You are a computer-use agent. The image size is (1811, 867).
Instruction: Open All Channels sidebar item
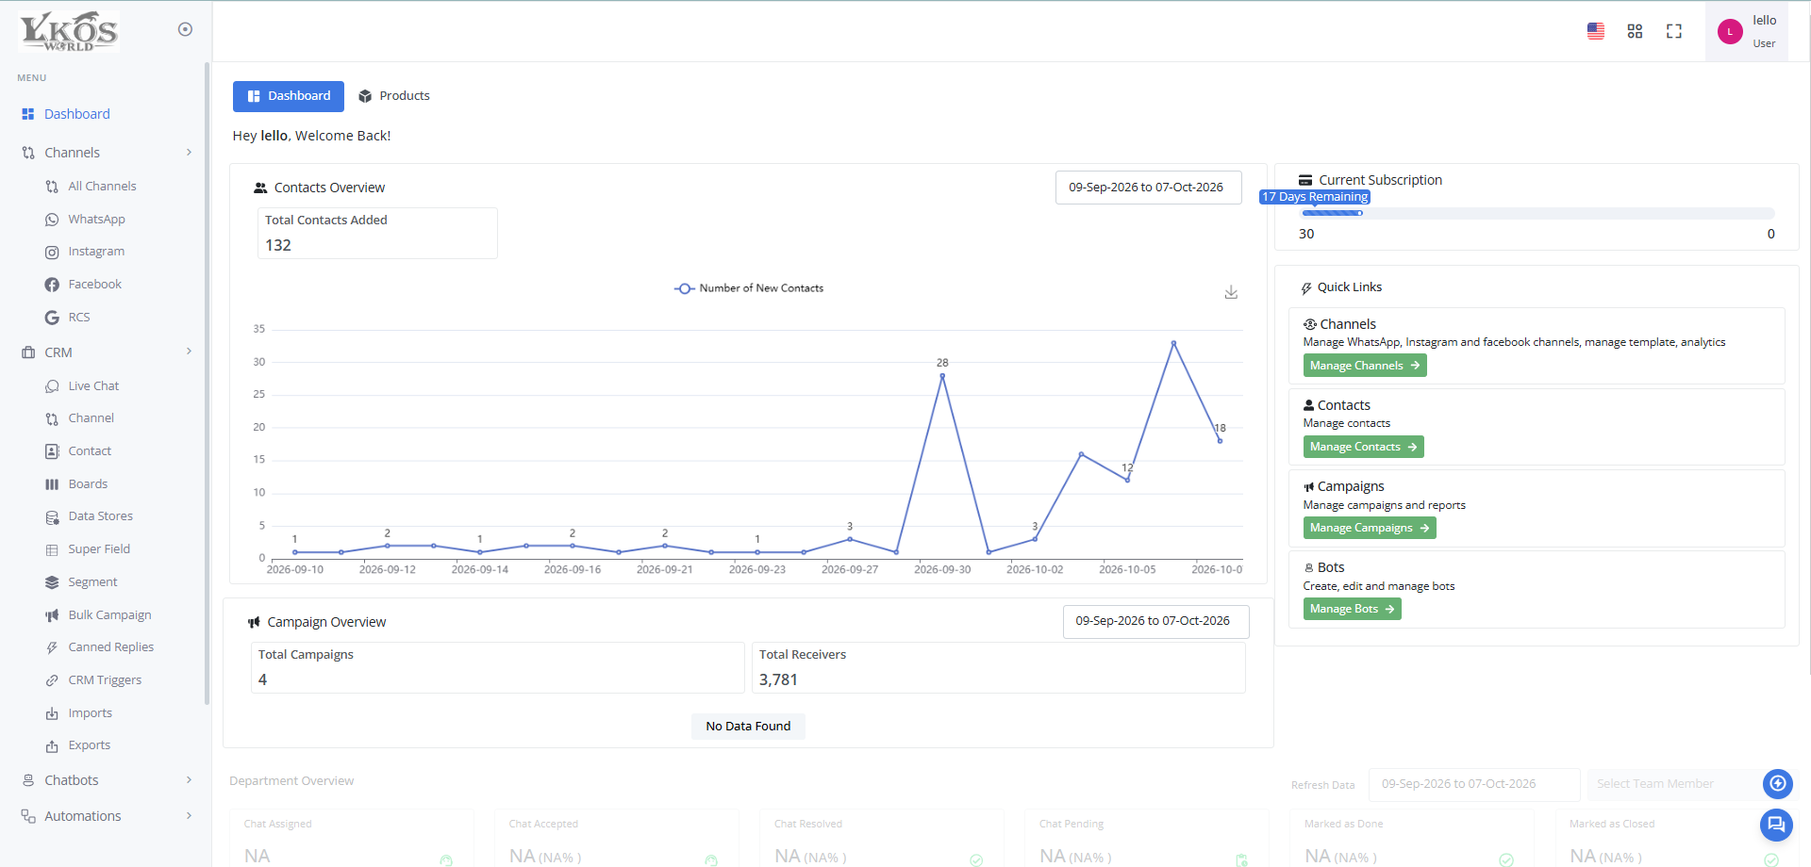point(102,187)
